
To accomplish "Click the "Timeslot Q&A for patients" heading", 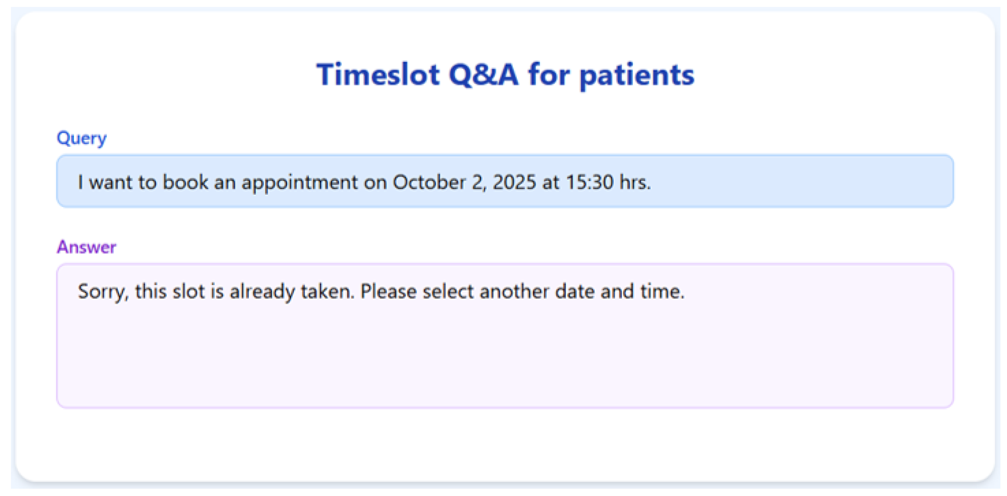I will pos(505,74).
